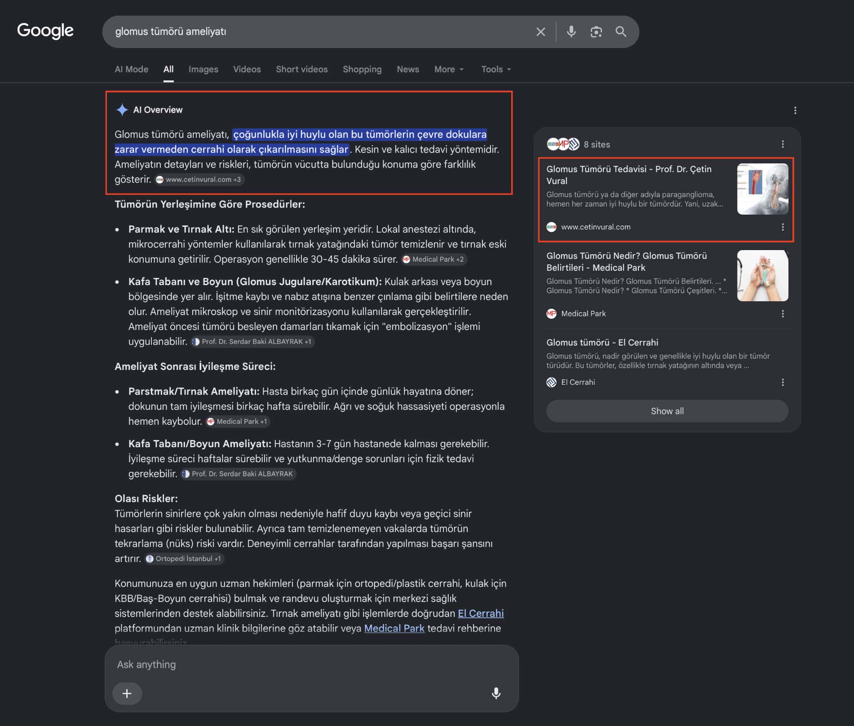Click the Medical Park +1 source chip
The image size is (854, 726).
point(238,422)
